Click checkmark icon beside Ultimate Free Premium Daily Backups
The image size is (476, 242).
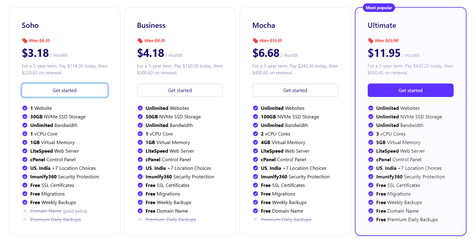pos(371,219)
